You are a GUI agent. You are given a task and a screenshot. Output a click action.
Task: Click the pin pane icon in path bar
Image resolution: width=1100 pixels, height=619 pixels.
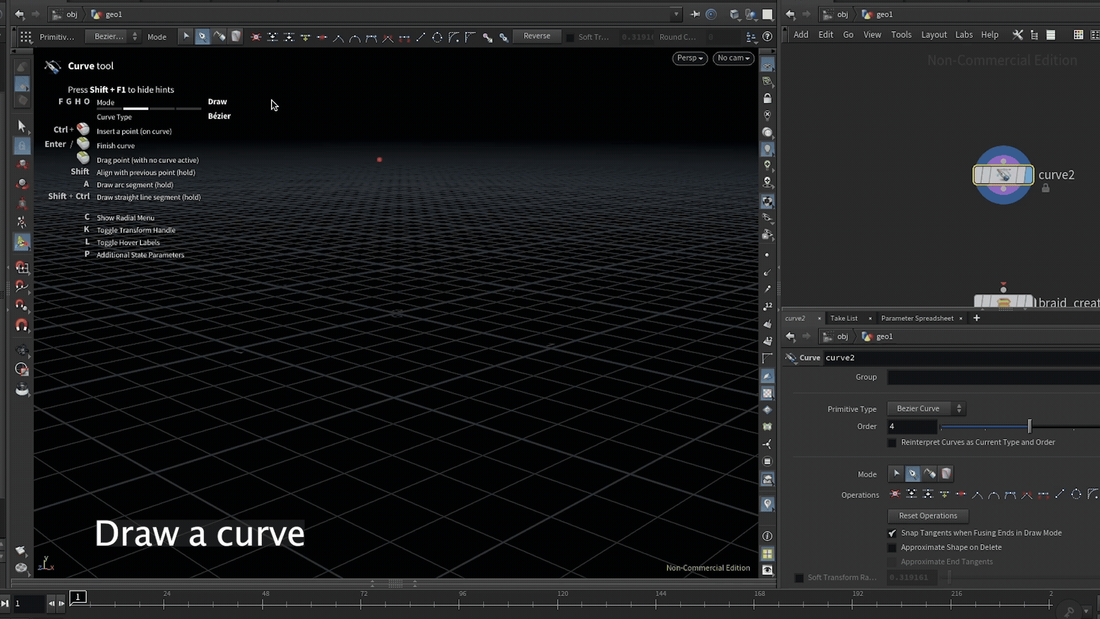click(x=695, y=14)
